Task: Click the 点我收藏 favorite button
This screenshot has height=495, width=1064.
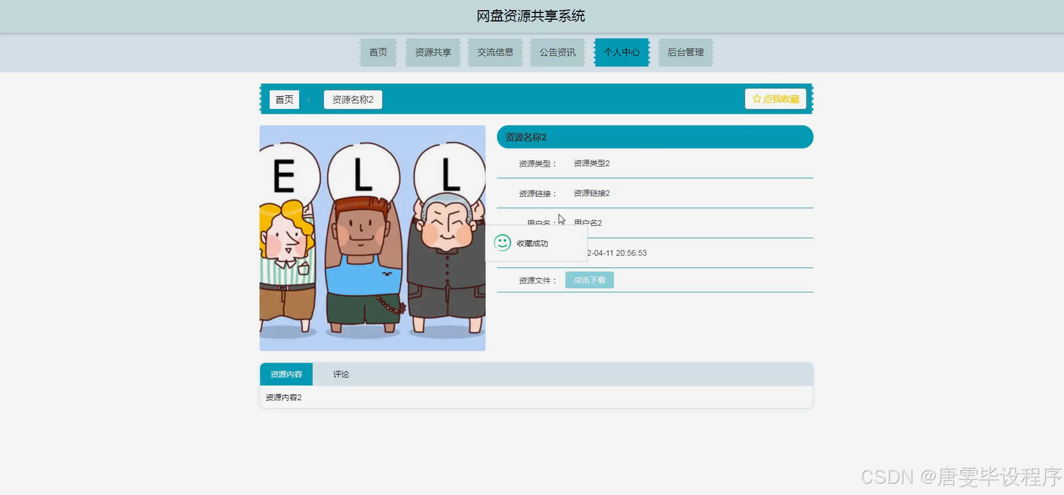Action: click(776, 99)
